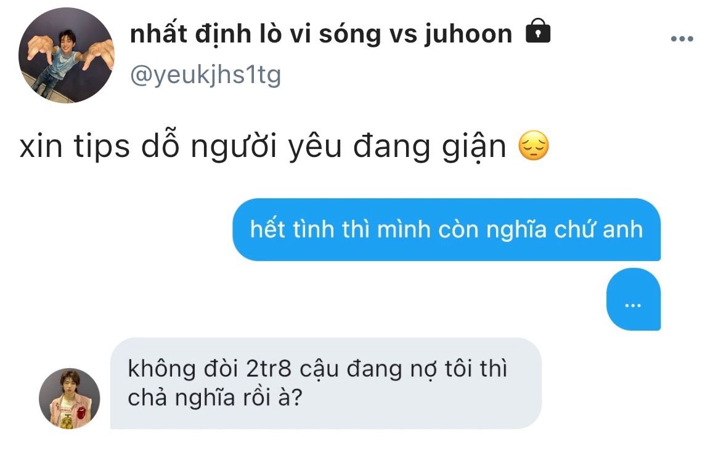Select the grey bubble starting "không đòi 2tr8"
Viewport: 721px width, 450px height.
click(326, 384)
